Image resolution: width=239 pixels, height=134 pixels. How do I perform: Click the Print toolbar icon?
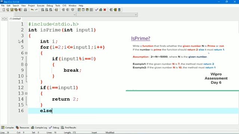pyautogui.click(x=25, y=10)
